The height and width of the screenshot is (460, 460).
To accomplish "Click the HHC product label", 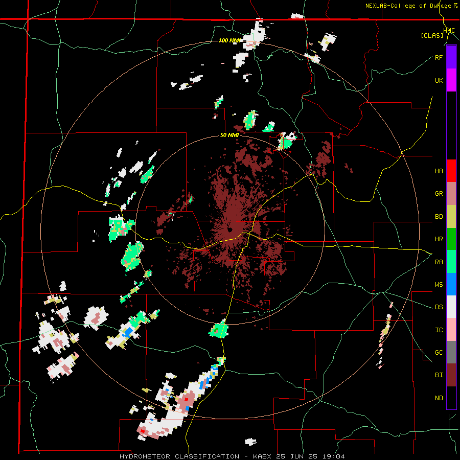I will point(449,31).
